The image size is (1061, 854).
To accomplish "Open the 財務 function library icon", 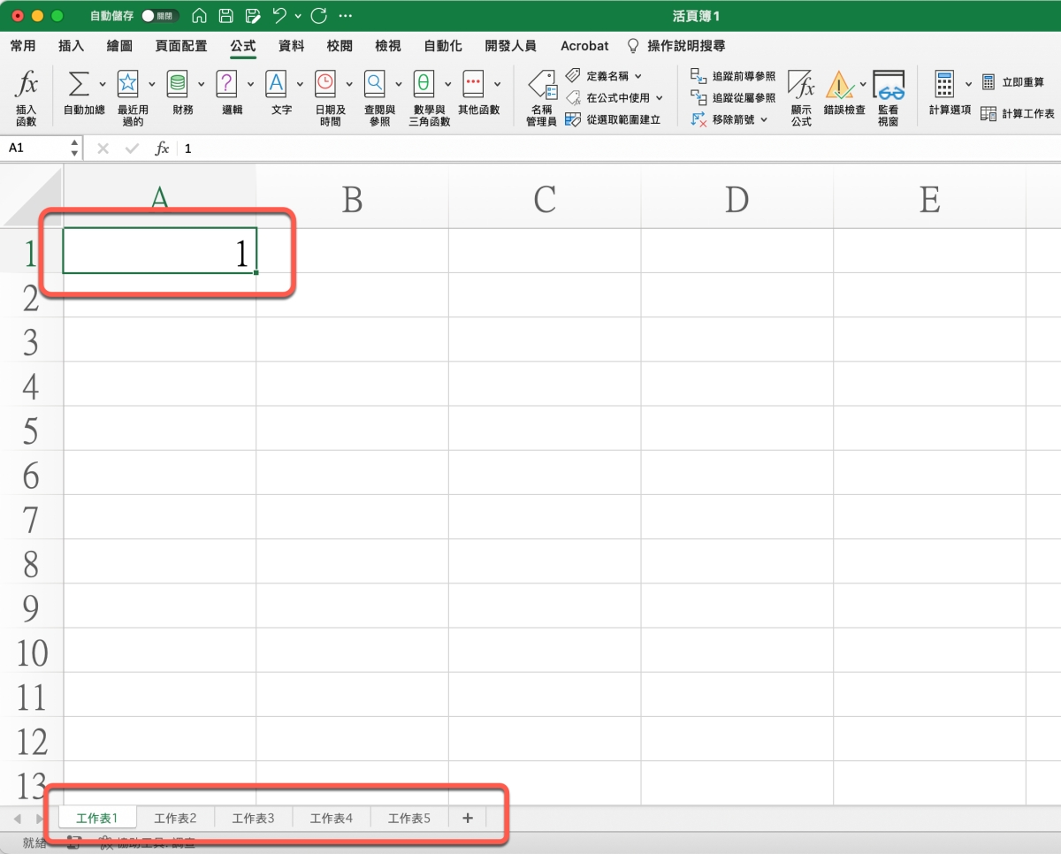I will (x=178, y=83).
